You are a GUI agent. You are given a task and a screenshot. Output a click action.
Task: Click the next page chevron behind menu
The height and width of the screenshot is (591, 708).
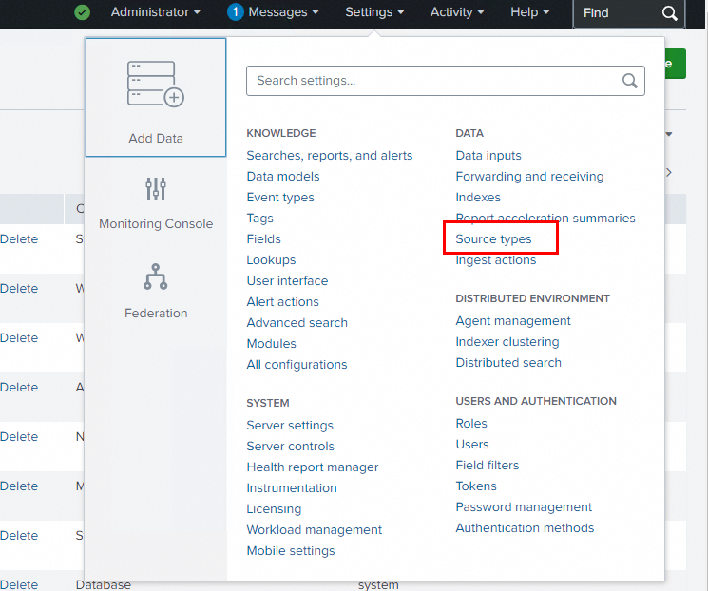click(x=669, y=173)
